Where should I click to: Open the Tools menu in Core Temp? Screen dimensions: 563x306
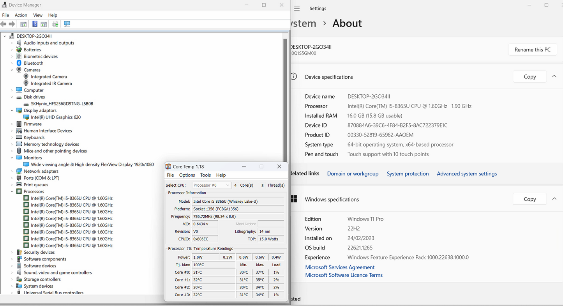tap(205, 175)
